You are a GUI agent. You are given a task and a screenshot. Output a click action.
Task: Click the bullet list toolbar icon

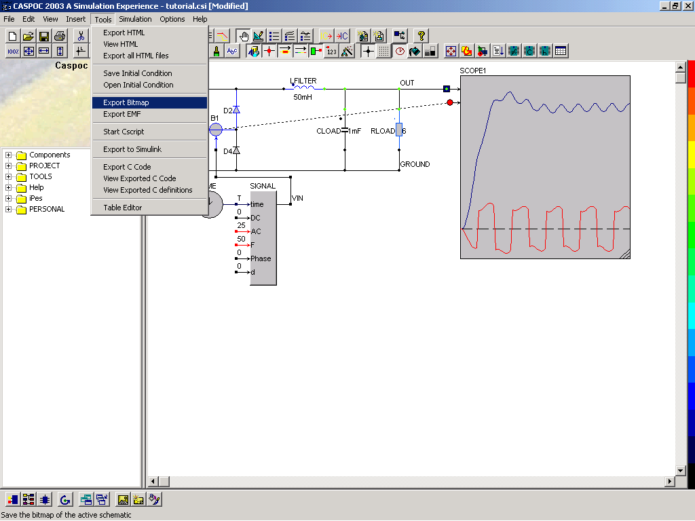(274, 36)
